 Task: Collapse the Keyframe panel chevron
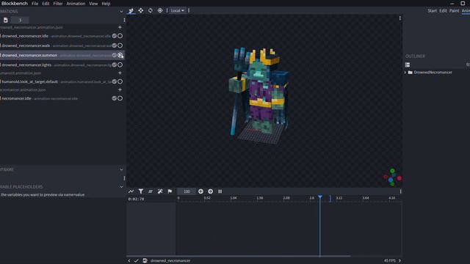[x=121, y=169]
